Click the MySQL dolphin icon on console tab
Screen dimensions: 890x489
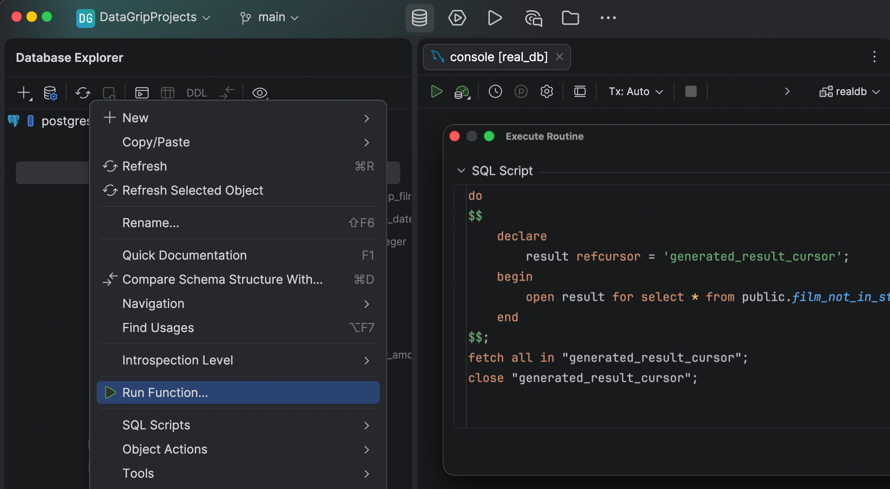(438, 57)
